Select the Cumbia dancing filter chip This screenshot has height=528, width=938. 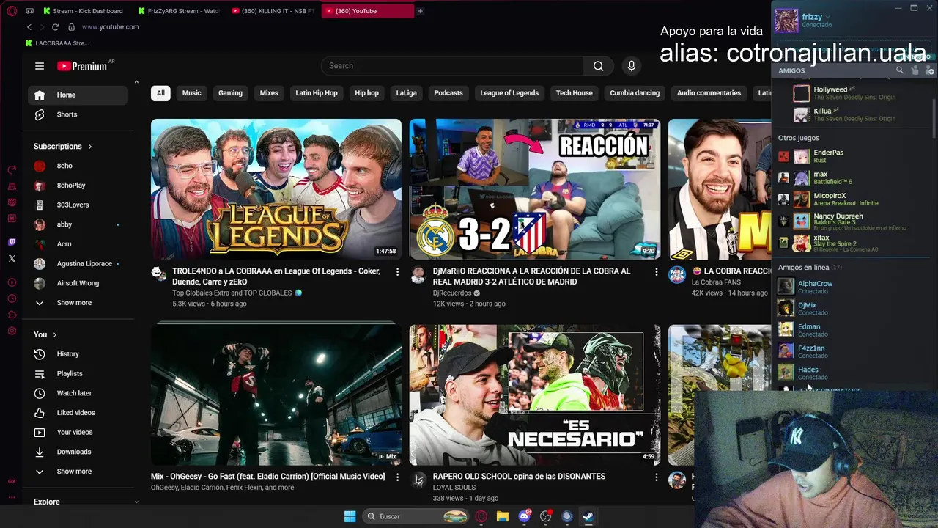point(635,93)
